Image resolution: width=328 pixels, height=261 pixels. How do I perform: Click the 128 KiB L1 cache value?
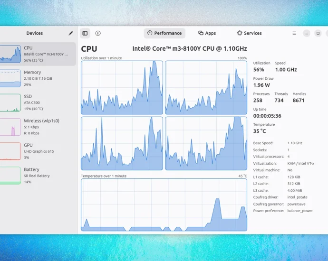click(294, 177)
